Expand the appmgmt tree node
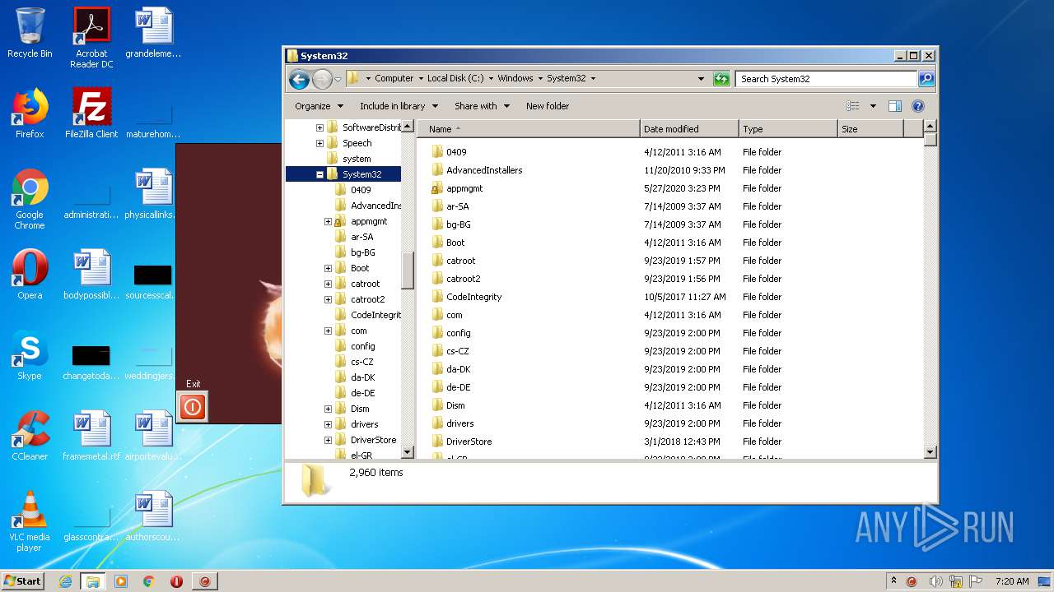 coord(328,221)
